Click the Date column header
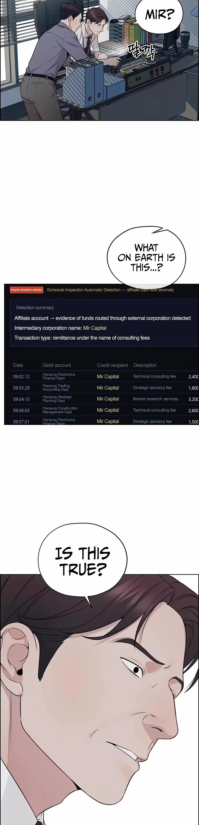The width and height of the screenshot is (199, 825). click(18, 365)
